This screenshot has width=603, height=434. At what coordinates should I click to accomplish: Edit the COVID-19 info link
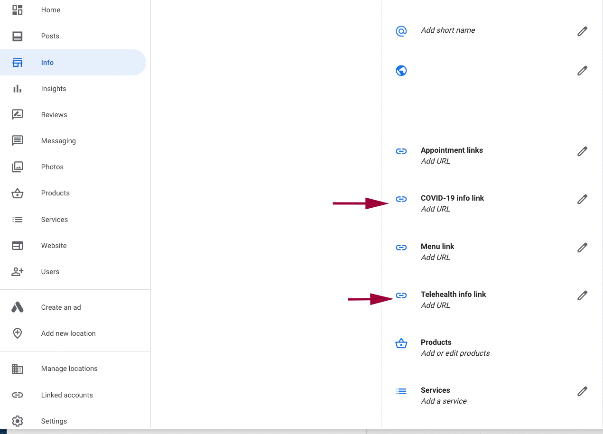[582, 199]
